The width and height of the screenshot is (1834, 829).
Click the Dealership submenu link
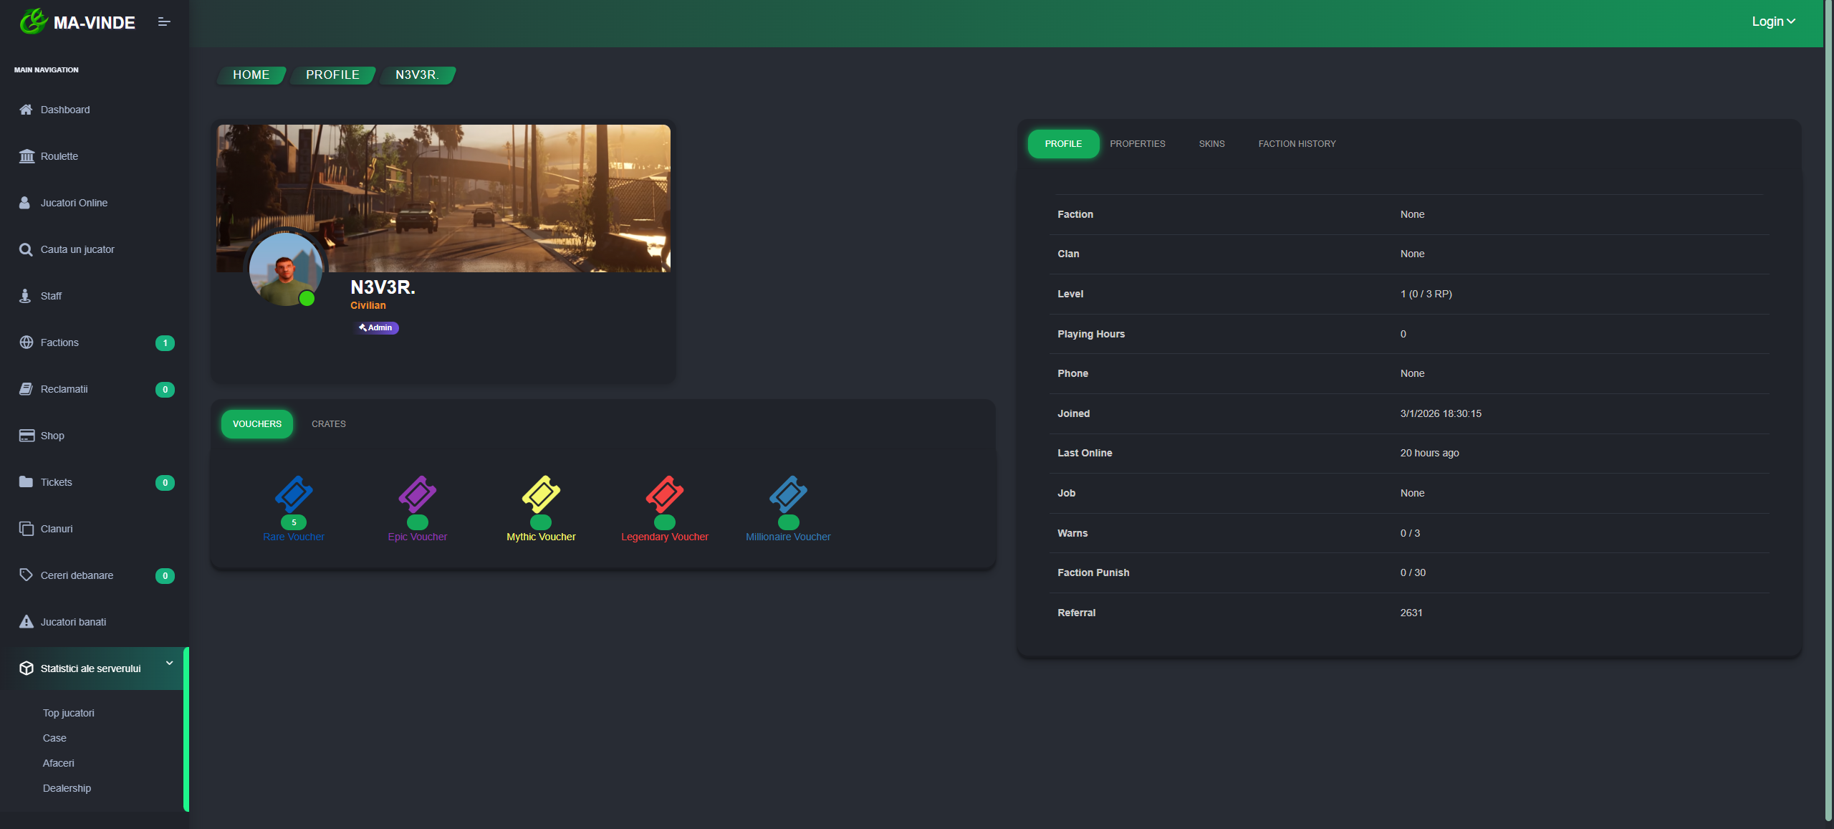67,788
